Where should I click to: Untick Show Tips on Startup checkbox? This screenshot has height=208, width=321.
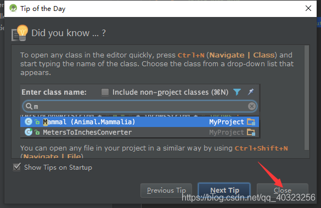(17, 167)
